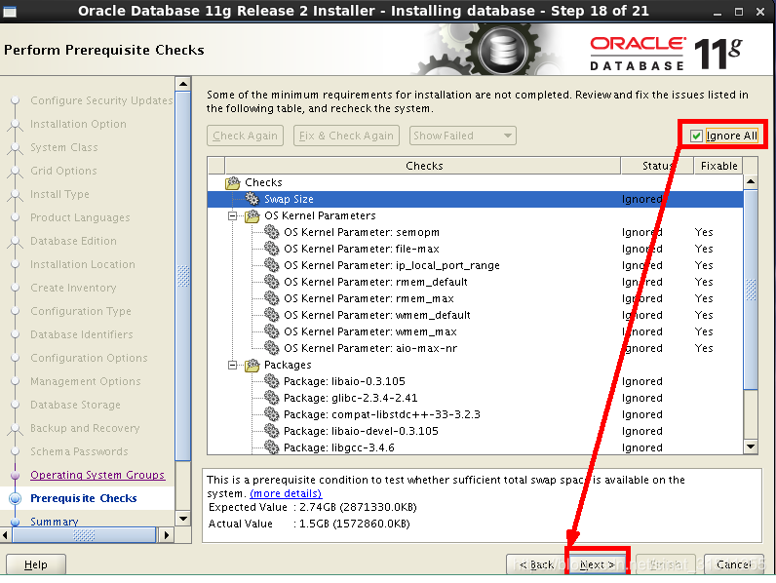Click the file-max parameter gear icon
Viewport: 776px width, 583px height.
coord(272,249)
